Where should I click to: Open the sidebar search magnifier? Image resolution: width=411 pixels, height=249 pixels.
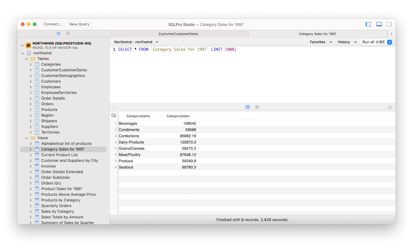68,34
